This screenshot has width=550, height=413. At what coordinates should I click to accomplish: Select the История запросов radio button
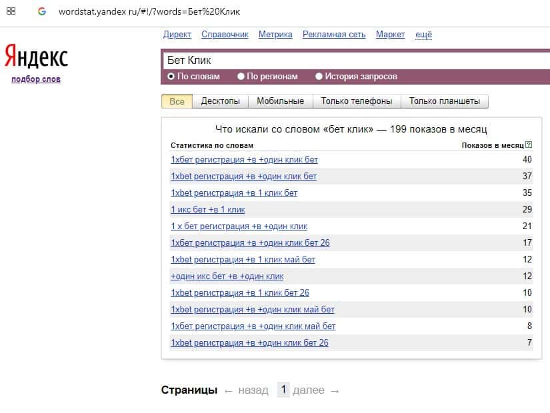[319, 77]
